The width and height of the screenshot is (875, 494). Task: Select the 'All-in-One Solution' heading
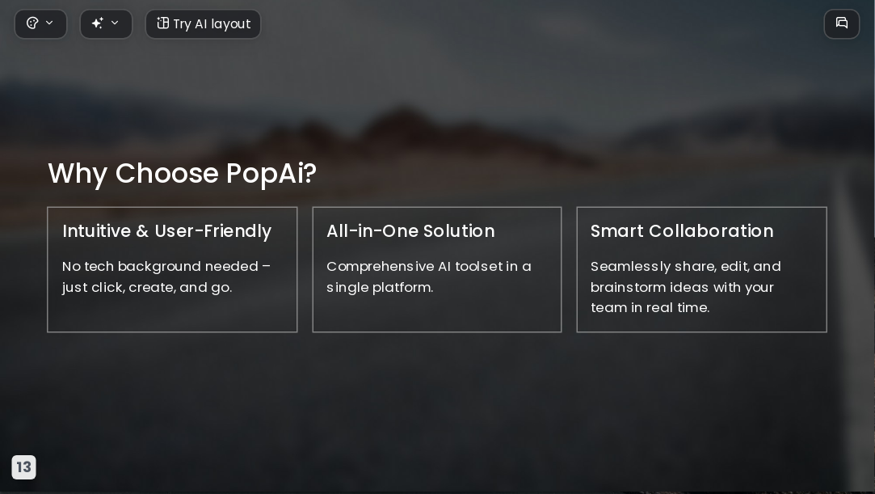410,231
